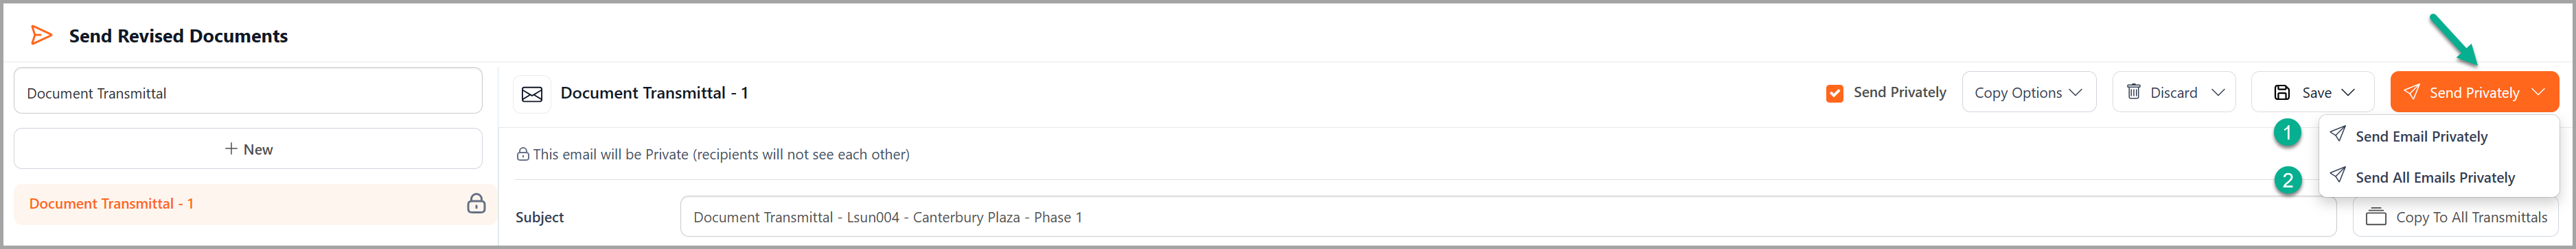Click the paper plane icon in Send Privately button
The image size is (2576, 249).
click(2412, 92)
